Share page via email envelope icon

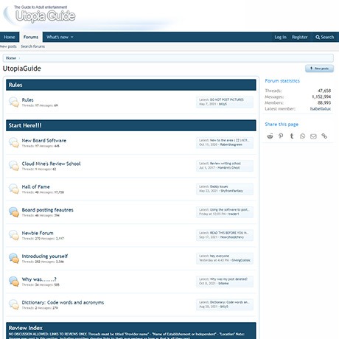313,136
